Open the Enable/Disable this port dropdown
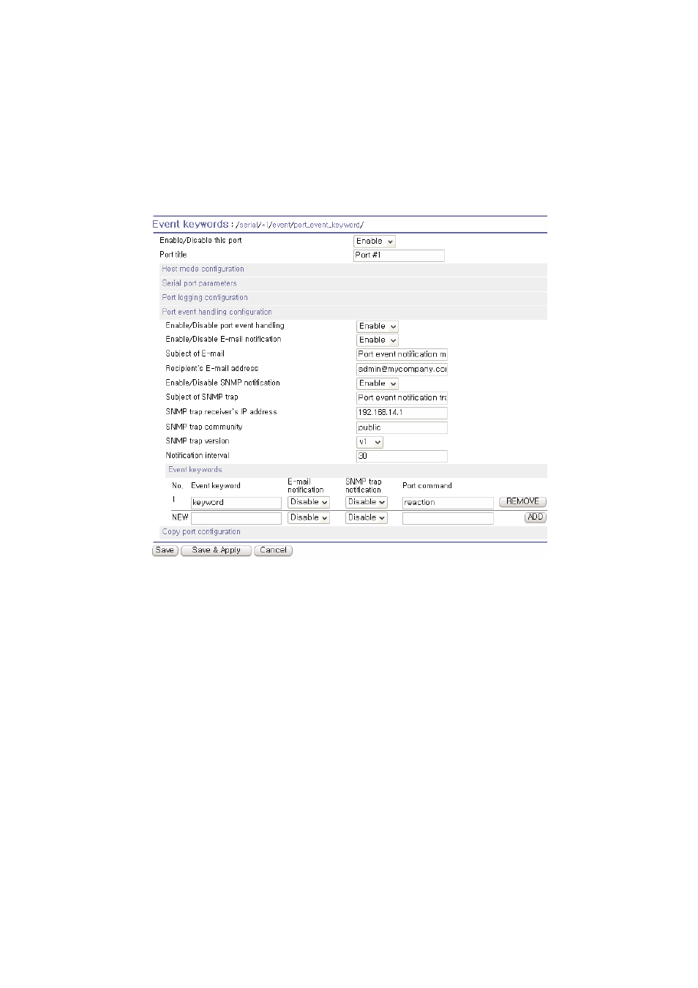 [374, 242]
